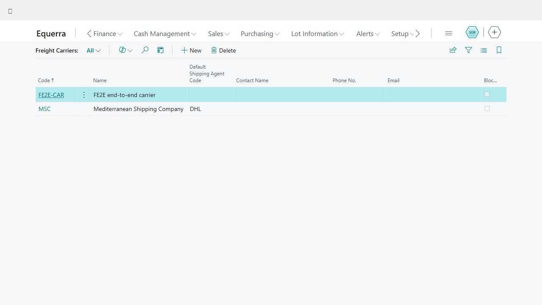Click the Contact Name column header
Screen dimensions: 542x305
coord(252,80)
